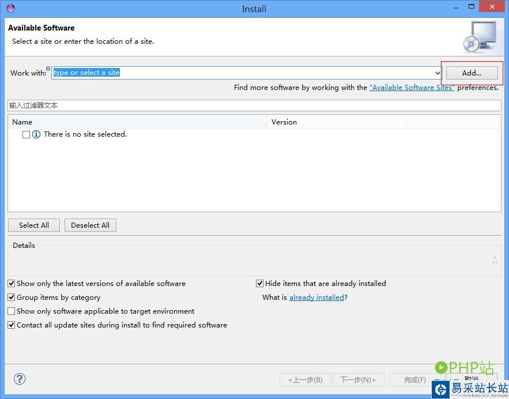Viewport: 509px width, 399px height.
Task: Select the 'There is no site selected.' row text
Action: [x=85, y=134]
